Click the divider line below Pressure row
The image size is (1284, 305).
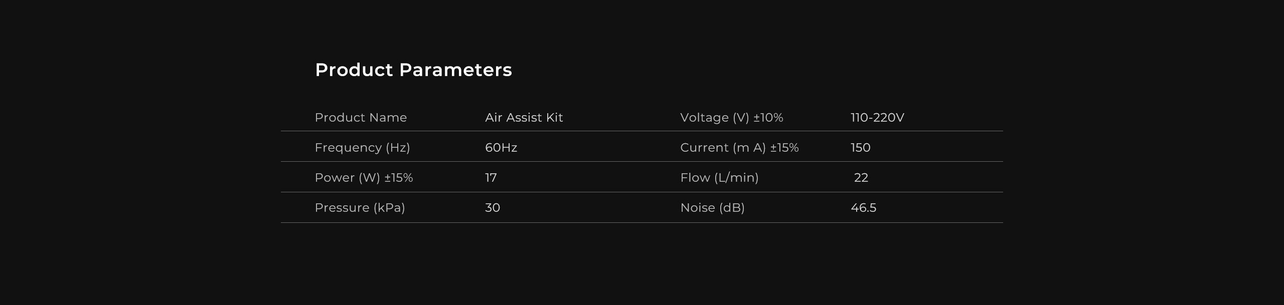point(642,222)
